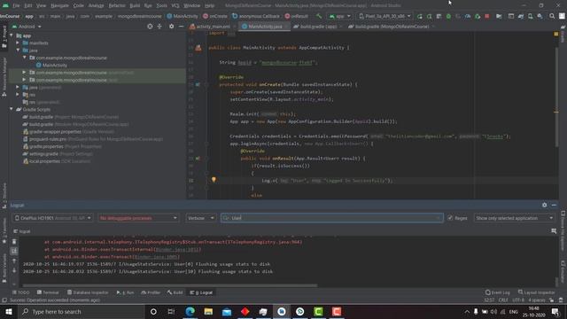Screen dimensions: 567x319
Task: Collapse the Gradle Scripts tree node
Action: click(12, 109)
